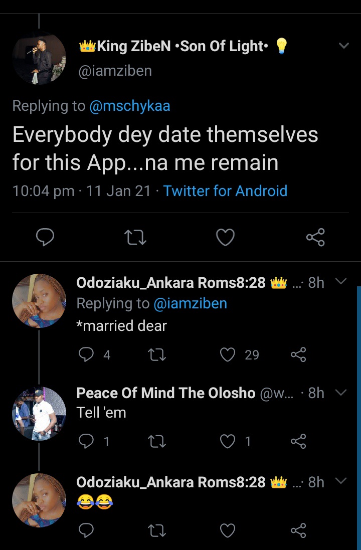361x550 pixels.
Task: Tap the "Twitter for Android" source link
Action: point(225,191)
